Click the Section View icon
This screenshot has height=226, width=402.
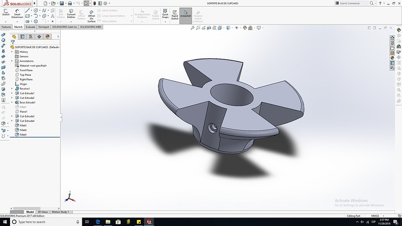(x=209, y=28)
